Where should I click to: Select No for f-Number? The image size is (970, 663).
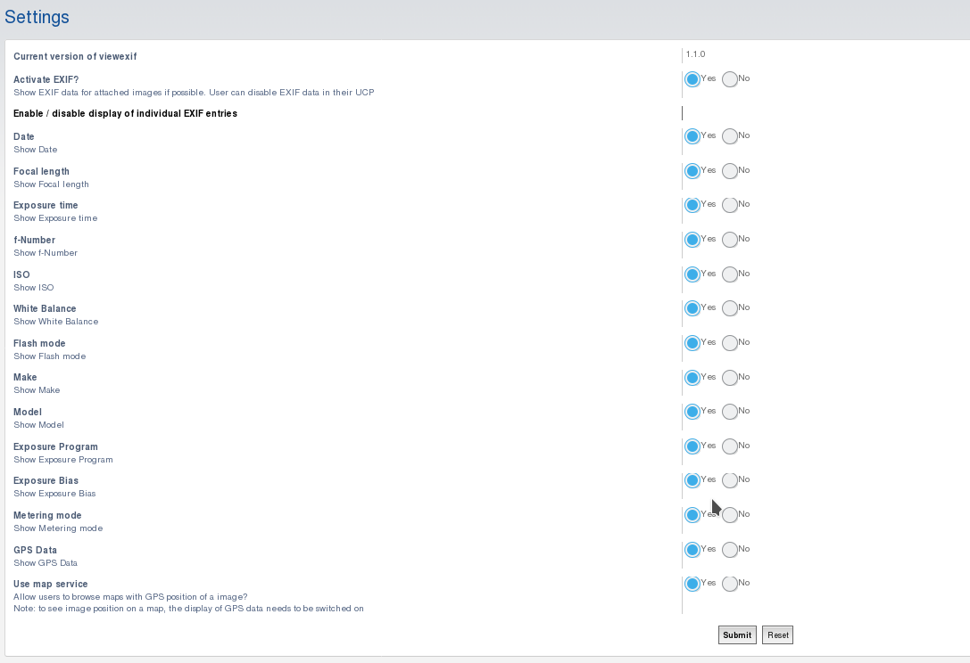point(730,240)
